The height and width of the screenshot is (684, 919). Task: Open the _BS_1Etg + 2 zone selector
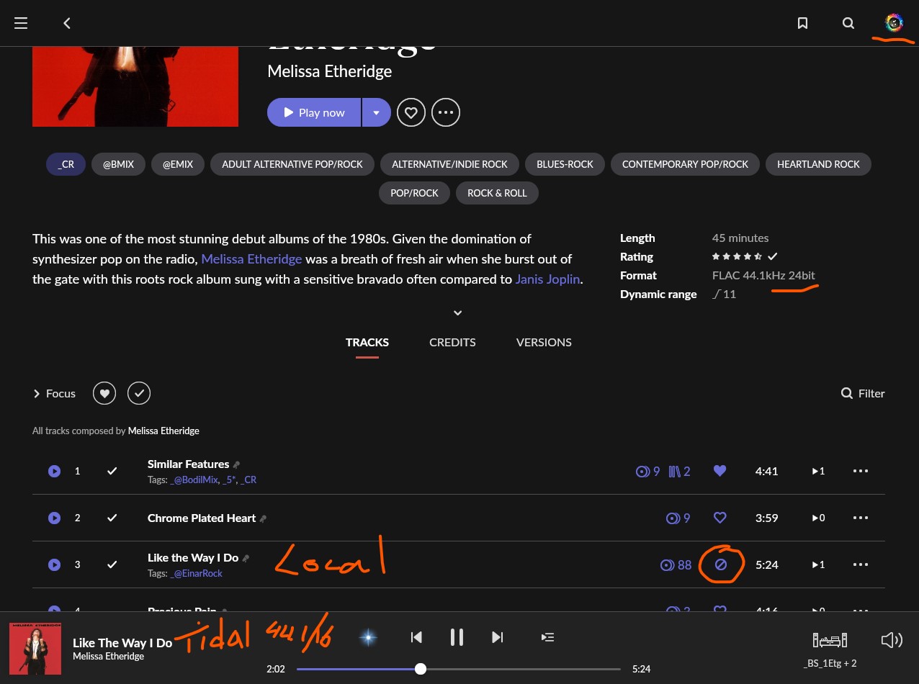(830, 648)
